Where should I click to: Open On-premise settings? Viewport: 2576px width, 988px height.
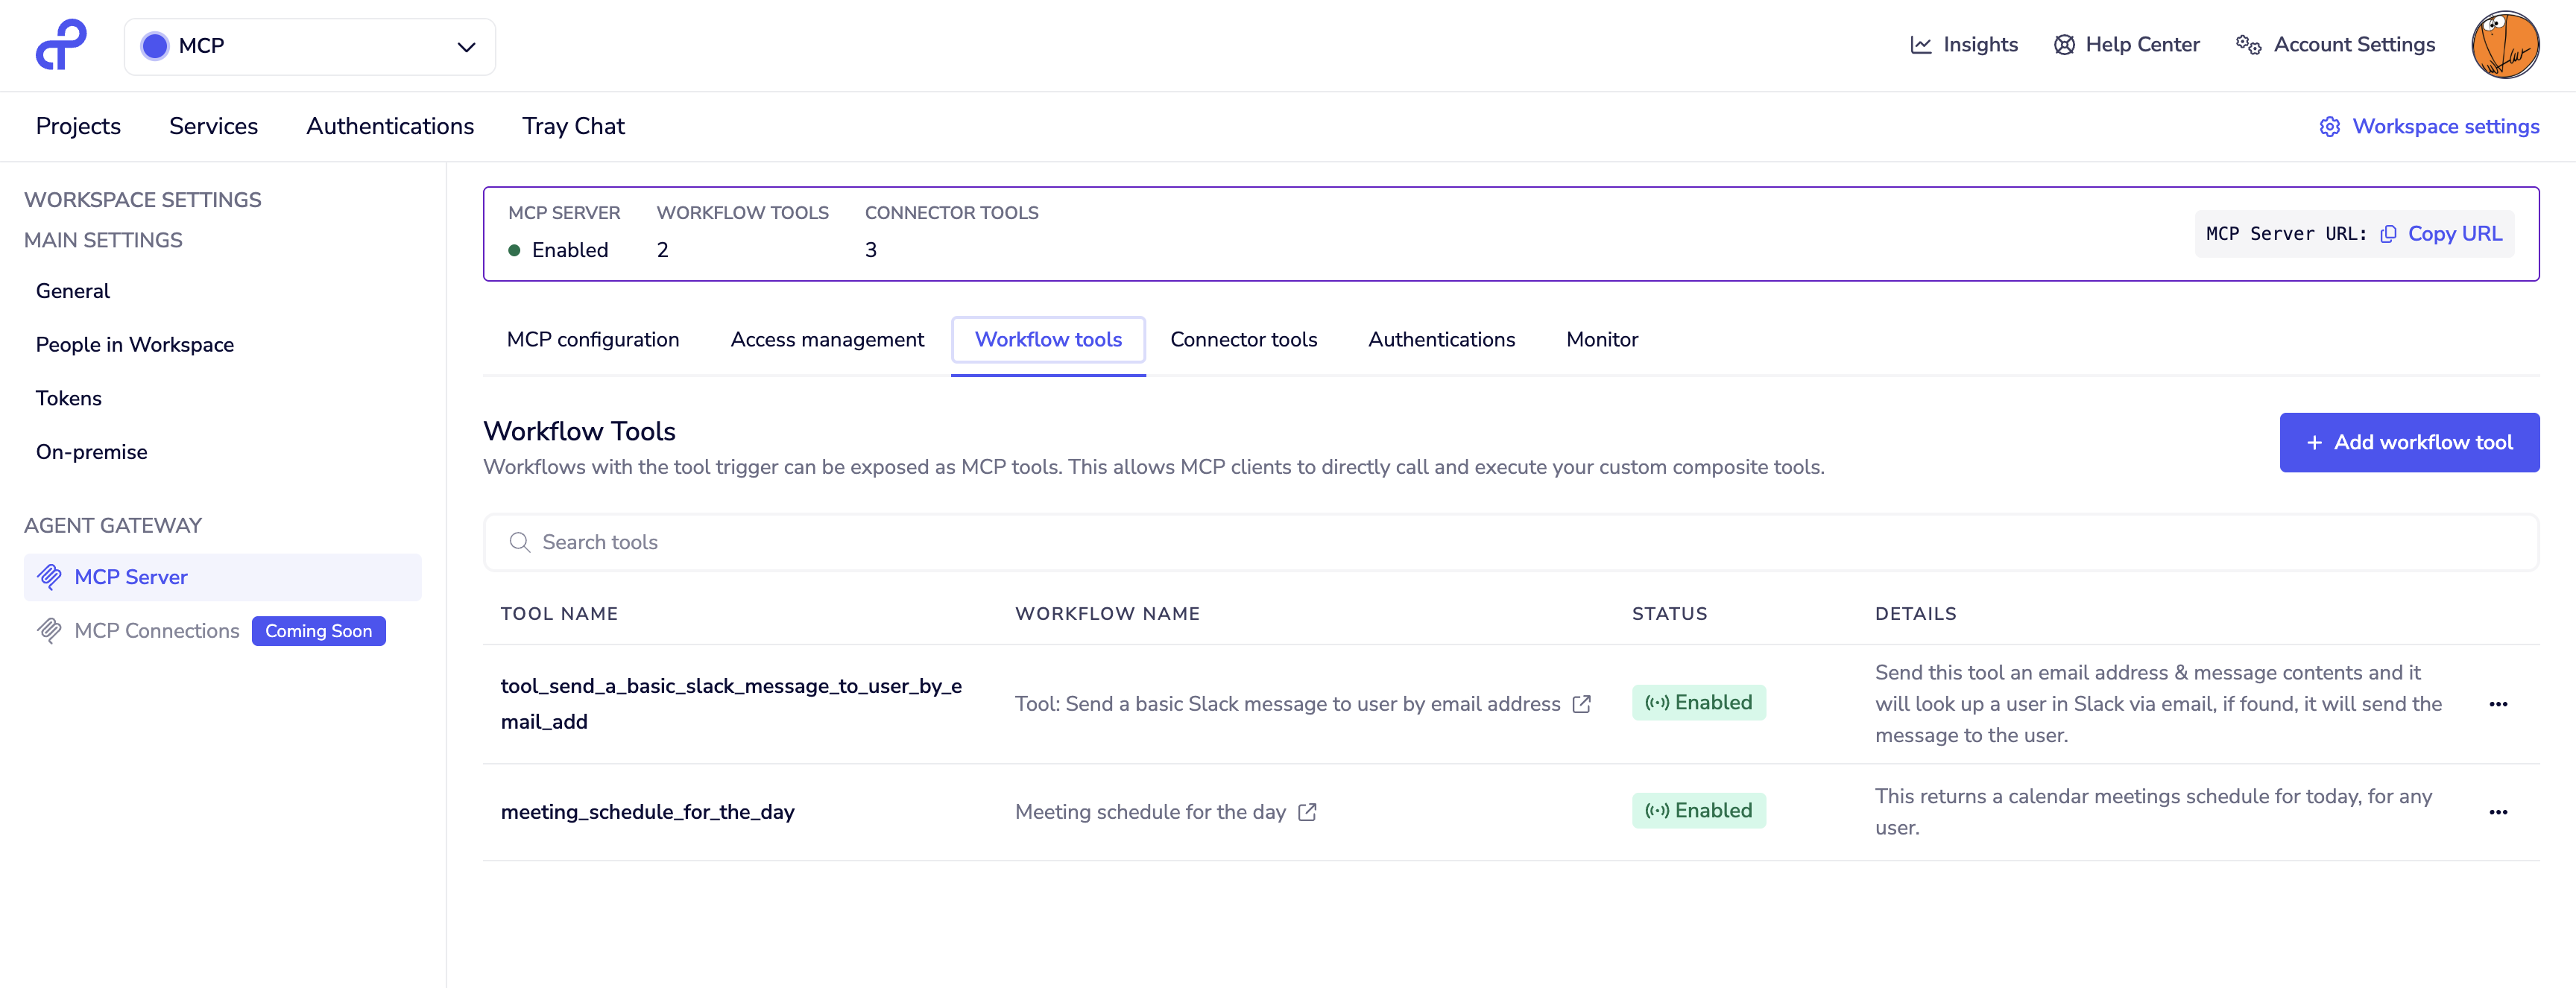click(92, 452)
